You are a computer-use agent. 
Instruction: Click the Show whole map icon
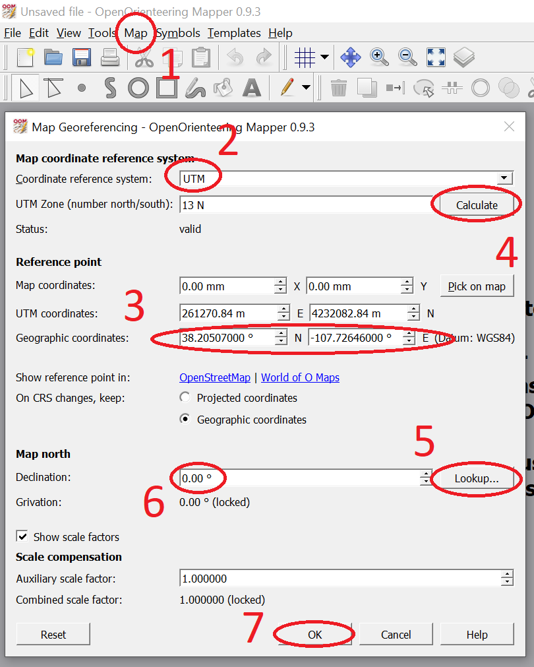coord(436,58)
